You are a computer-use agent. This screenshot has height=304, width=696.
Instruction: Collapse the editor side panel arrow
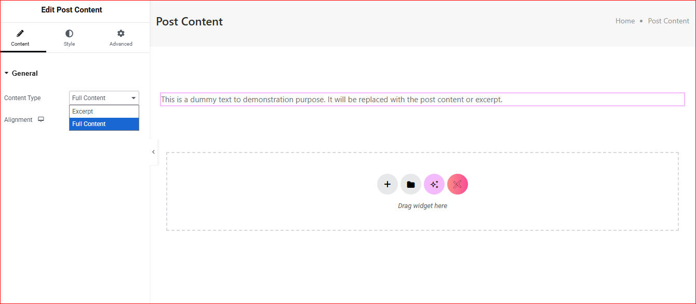click(x=153, y=152)
